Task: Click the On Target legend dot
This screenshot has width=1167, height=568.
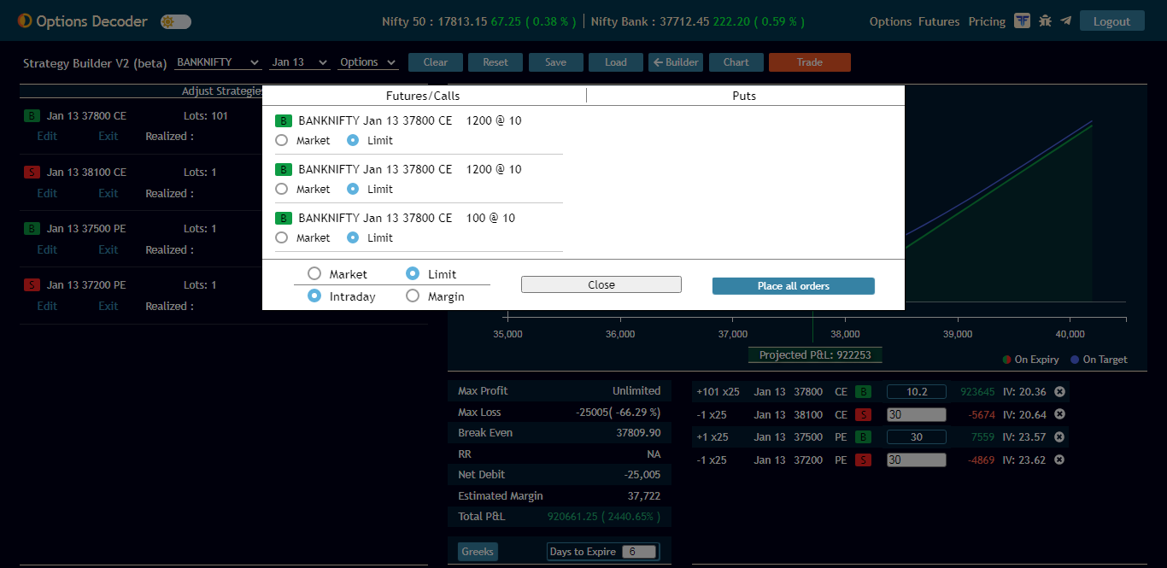Action: click(x=1075, y=360)
